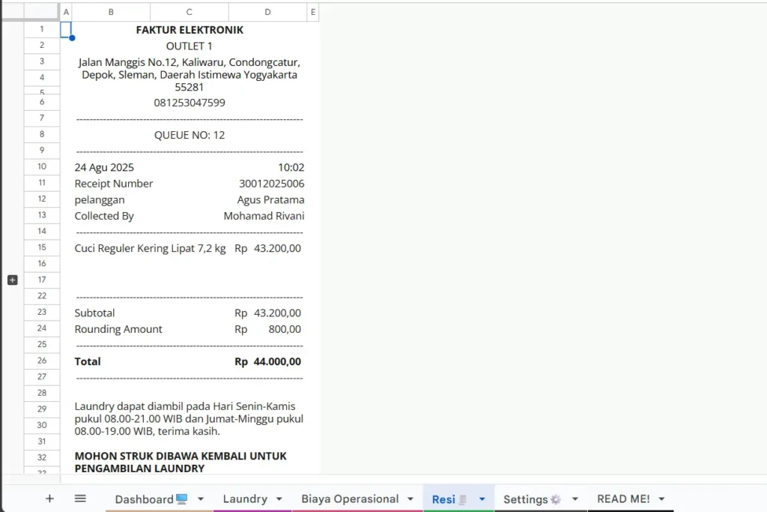Expand the READ ME! tab dropdown arrow
Image resolution: width=767 pixels, height=512 pixels.
[661, 499]
